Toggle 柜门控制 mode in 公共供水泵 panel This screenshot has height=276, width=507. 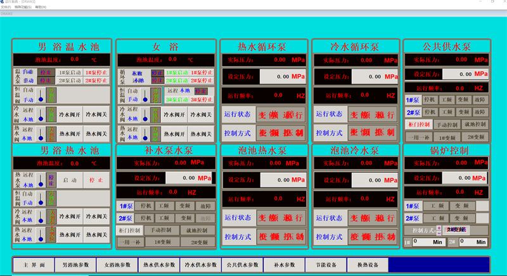[419, 125]
